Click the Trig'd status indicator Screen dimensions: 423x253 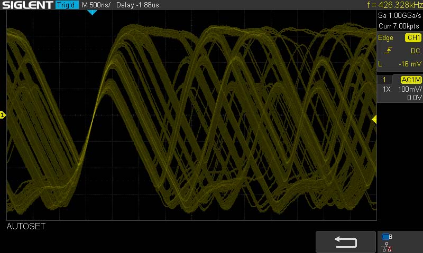point(67,5)
